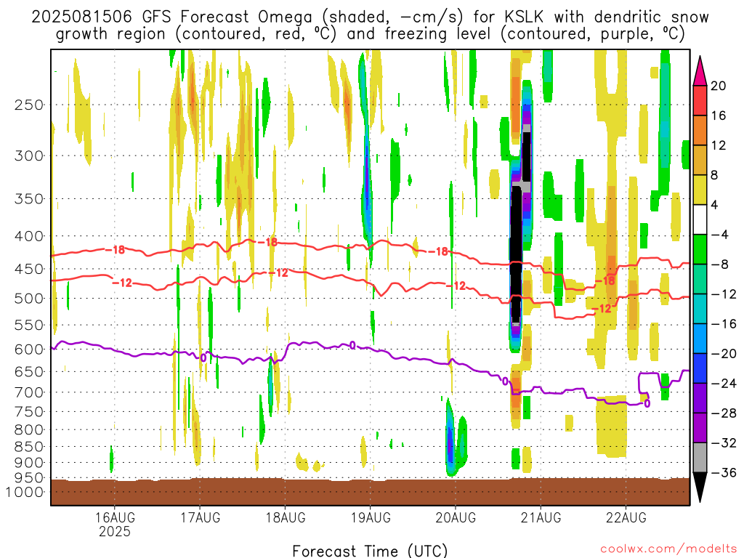The width and height of the screenshot is (744, 558).
Task: Pick the 18AUG date label
Action: 285,517
